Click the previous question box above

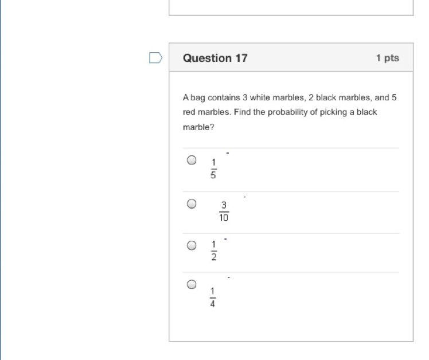[x=291, y=7]
